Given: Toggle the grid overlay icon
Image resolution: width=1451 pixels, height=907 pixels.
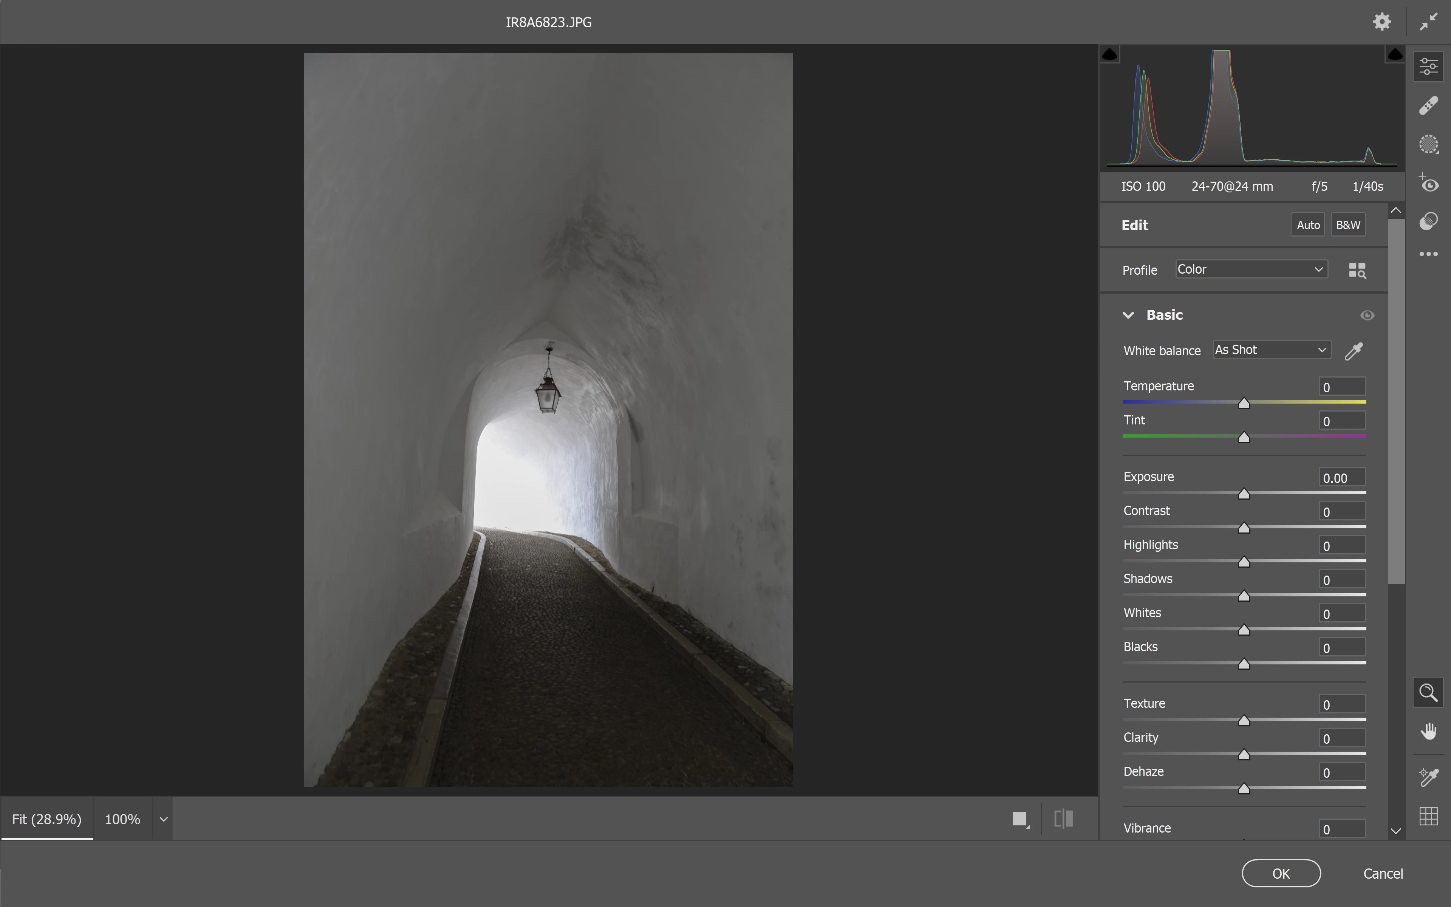Looking at the screenshot, I should [x=1428, y=816].
